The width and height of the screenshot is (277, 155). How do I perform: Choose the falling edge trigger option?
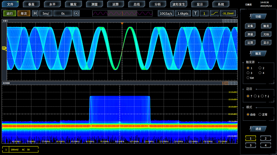click(255, 96)
